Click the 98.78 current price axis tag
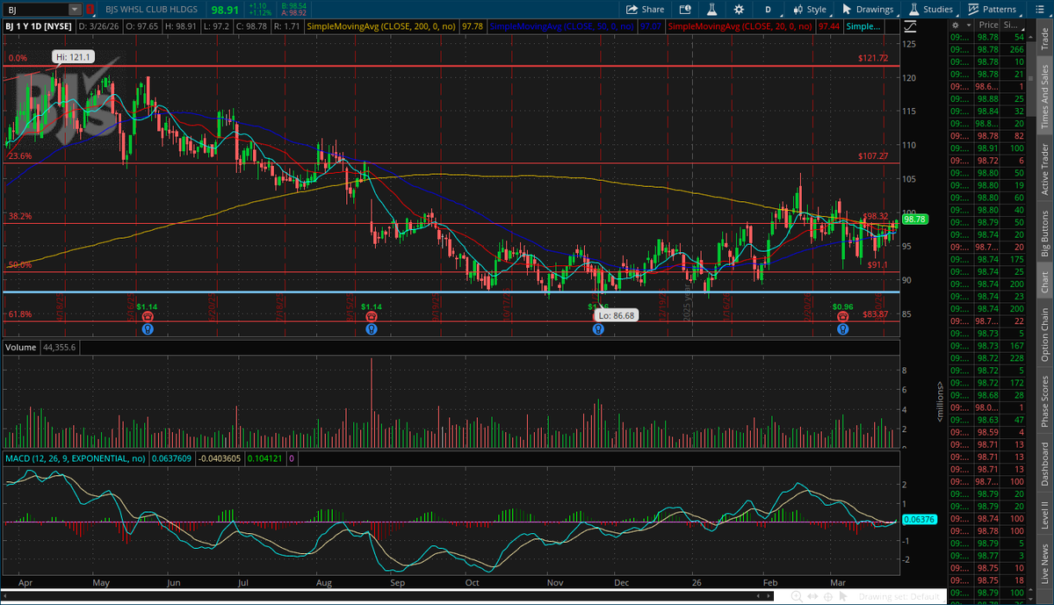The height and width of the screenshot is (605, 1054). 914,220
